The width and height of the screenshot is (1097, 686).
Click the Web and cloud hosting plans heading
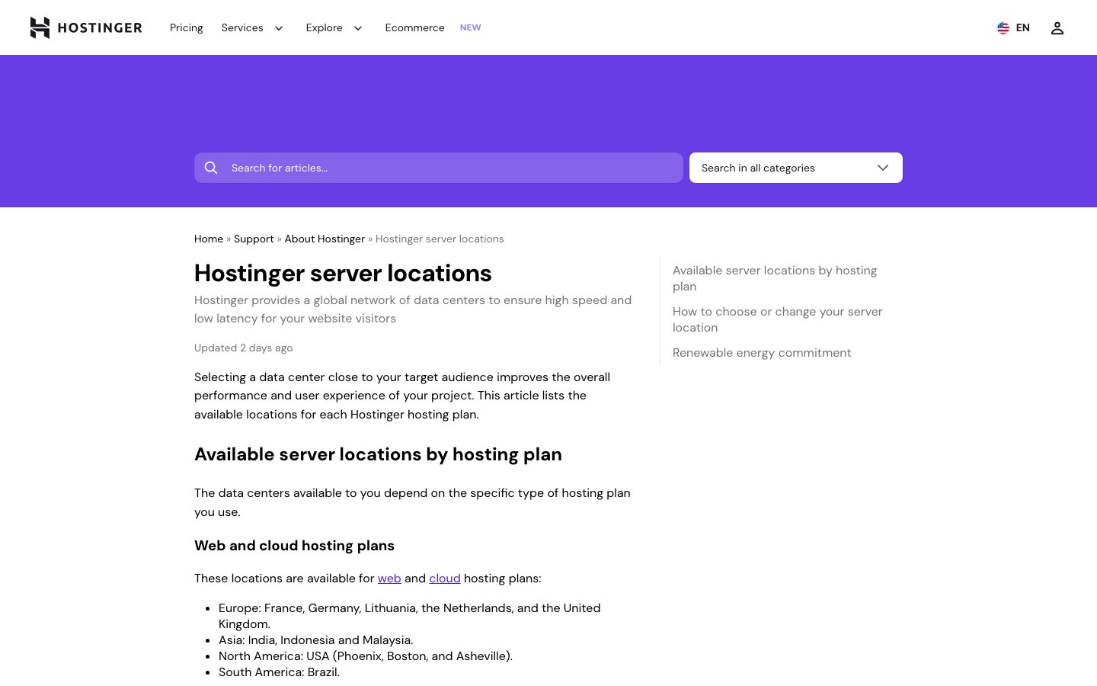[294, 546]
